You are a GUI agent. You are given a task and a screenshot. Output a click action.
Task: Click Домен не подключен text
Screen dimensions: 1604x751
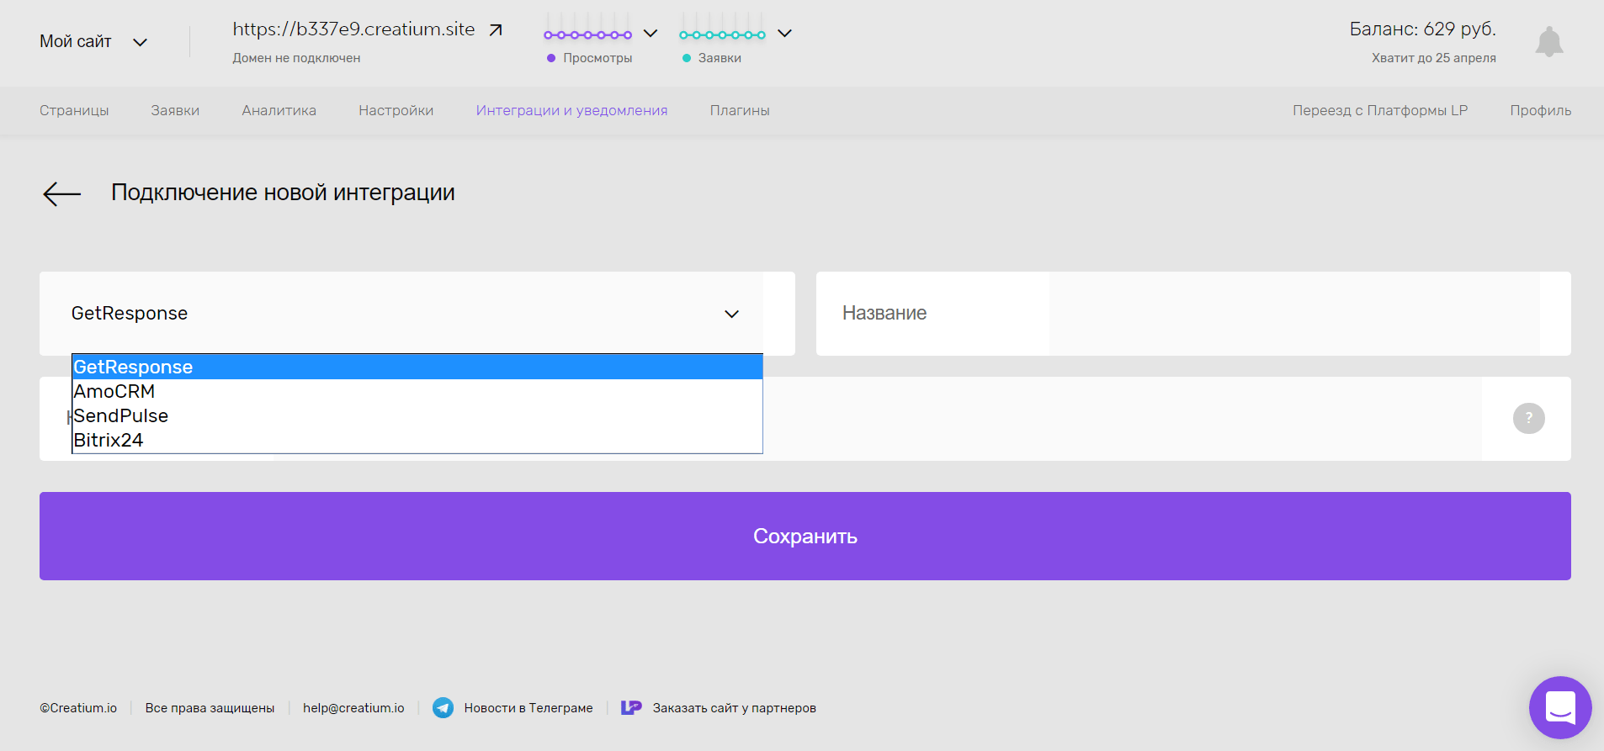pos(296,58)
